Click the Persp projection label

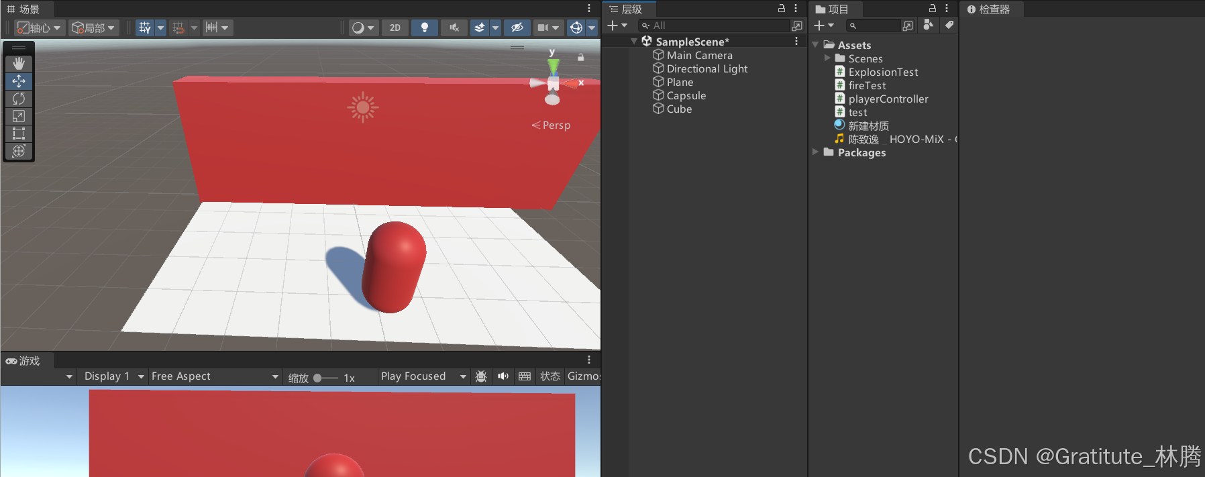[x=551, y=125]
